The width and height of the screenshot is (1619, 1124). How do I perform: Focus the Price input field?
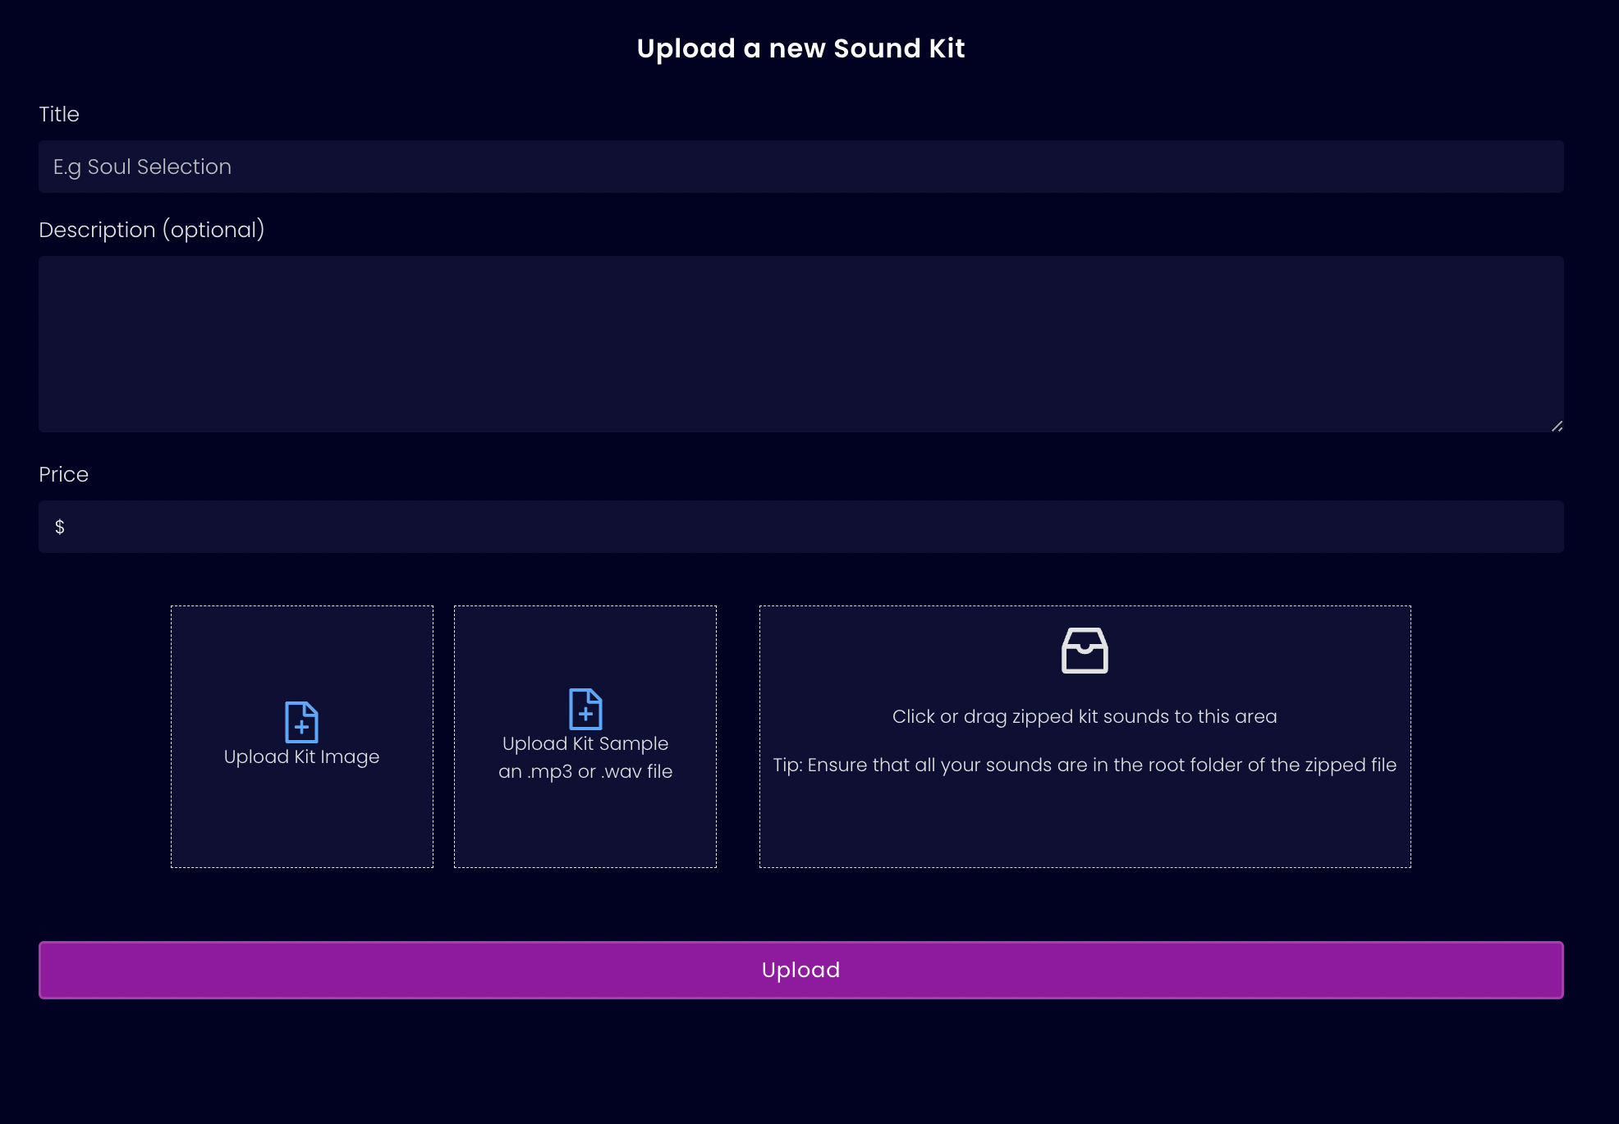pyautogui.click(x=801, y=527)
